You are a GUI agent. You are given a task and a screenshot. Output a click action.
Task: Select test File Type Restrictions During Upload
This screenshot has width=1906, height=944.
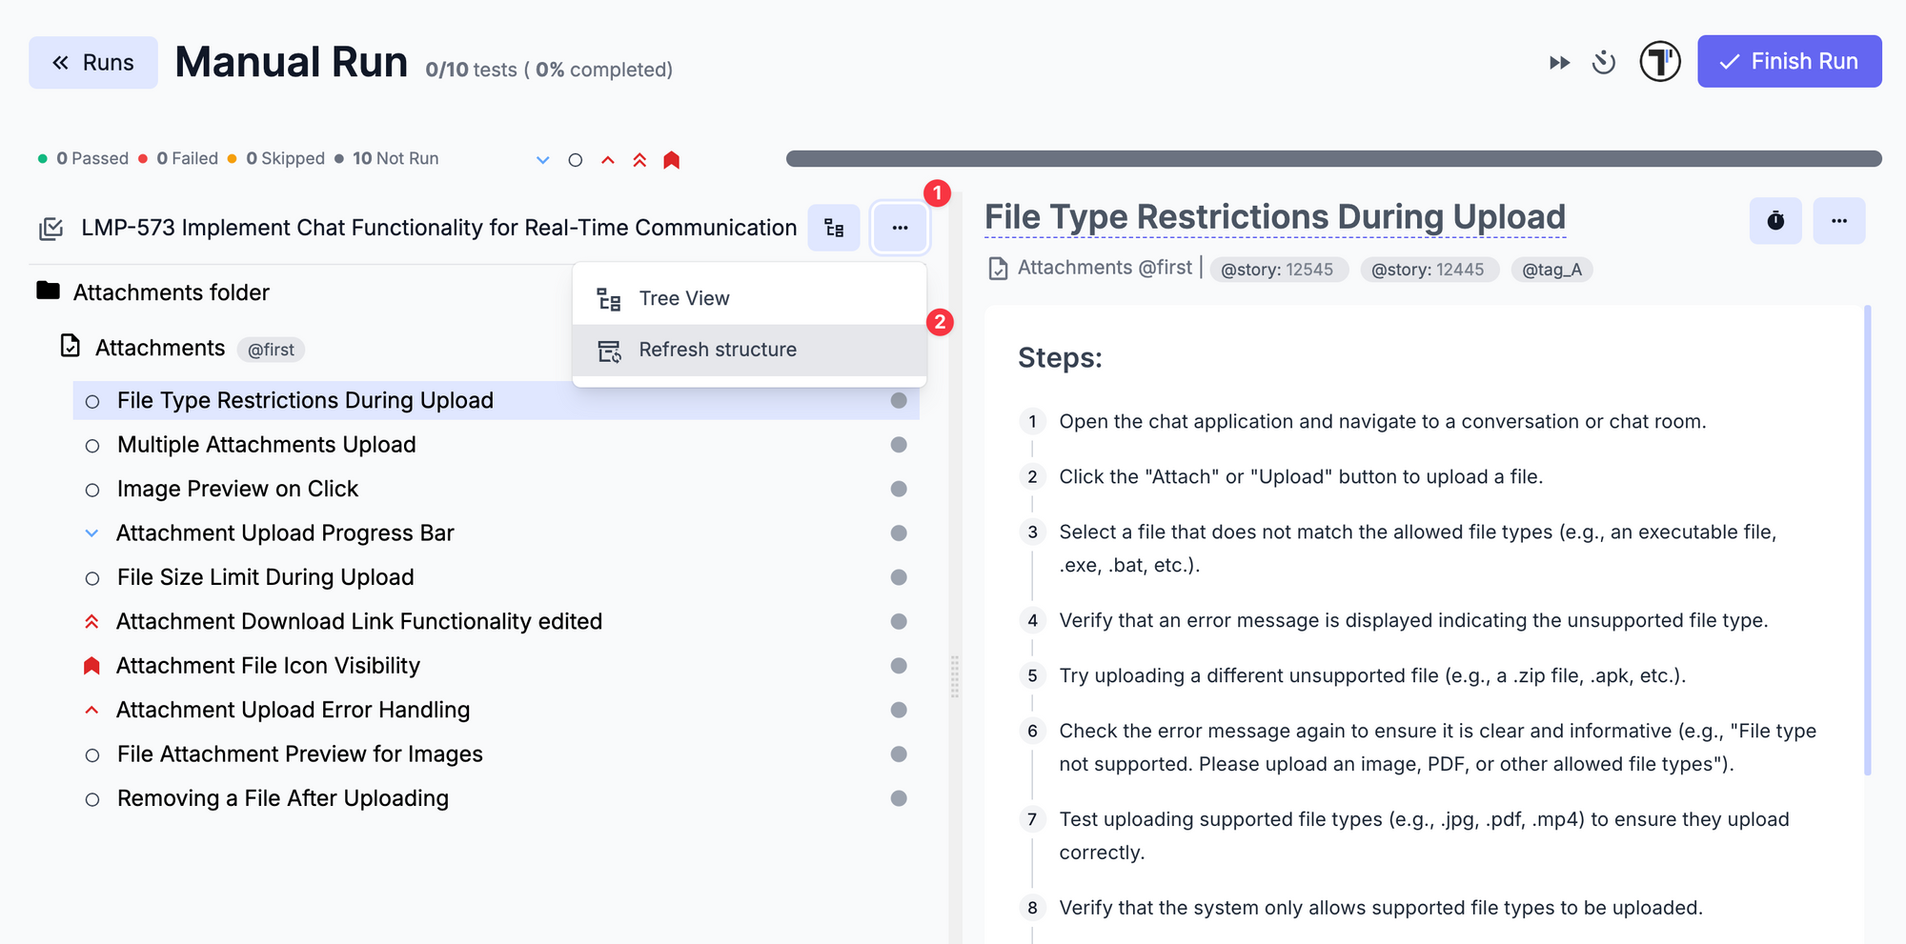coord(496,400)
